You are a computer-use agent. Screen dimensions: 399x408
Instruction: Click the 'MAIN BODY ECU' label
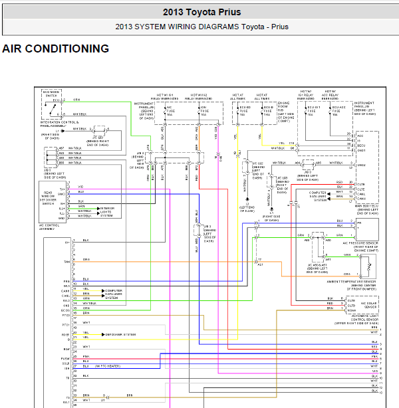click(366, 206)
